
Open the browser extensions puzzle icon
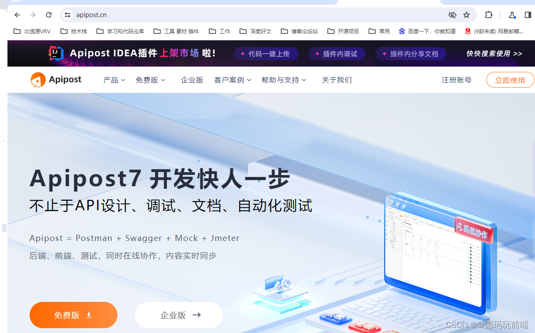coord(488,15)
